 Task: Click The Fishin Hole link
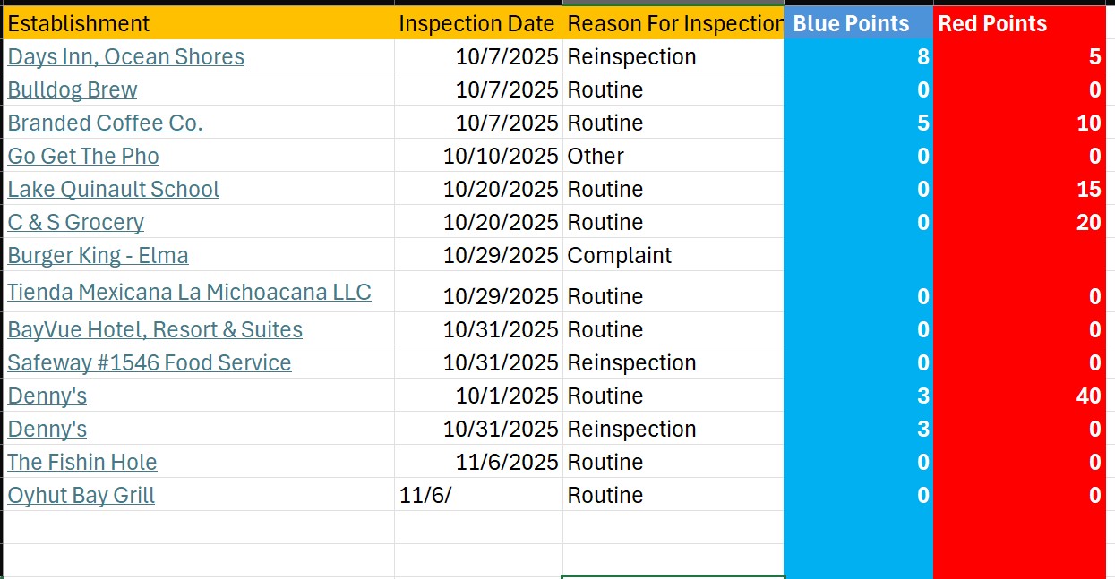pos(82,463)
